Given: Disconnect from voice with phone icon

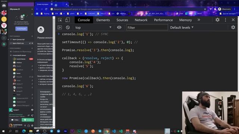Looking at the screenshot, I should coord(32,115).
